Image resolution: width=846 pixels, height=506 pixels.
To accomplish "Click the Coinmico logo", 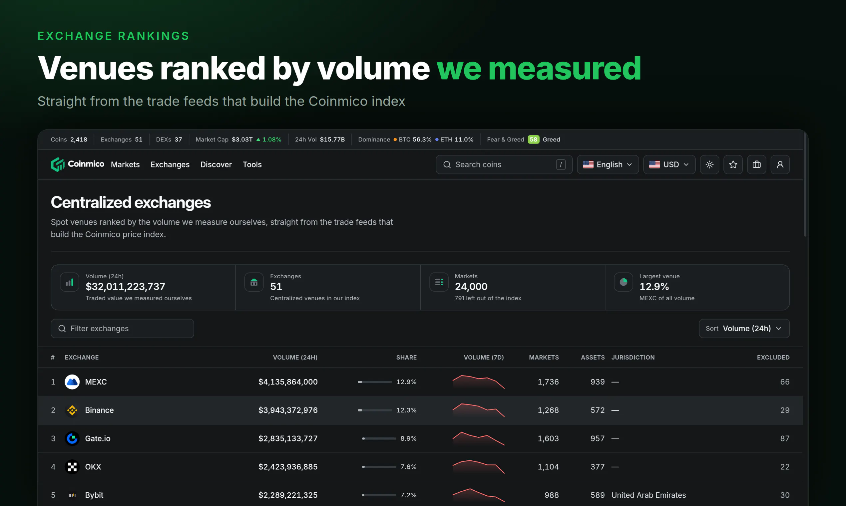I will pyautogui.click(x=77, y=164).
